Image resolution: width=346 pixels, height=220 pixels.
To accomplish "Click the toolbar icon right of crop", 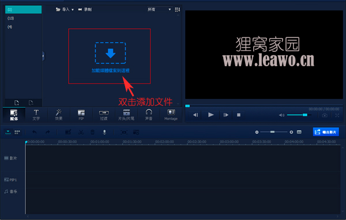I will coord(136,132).
